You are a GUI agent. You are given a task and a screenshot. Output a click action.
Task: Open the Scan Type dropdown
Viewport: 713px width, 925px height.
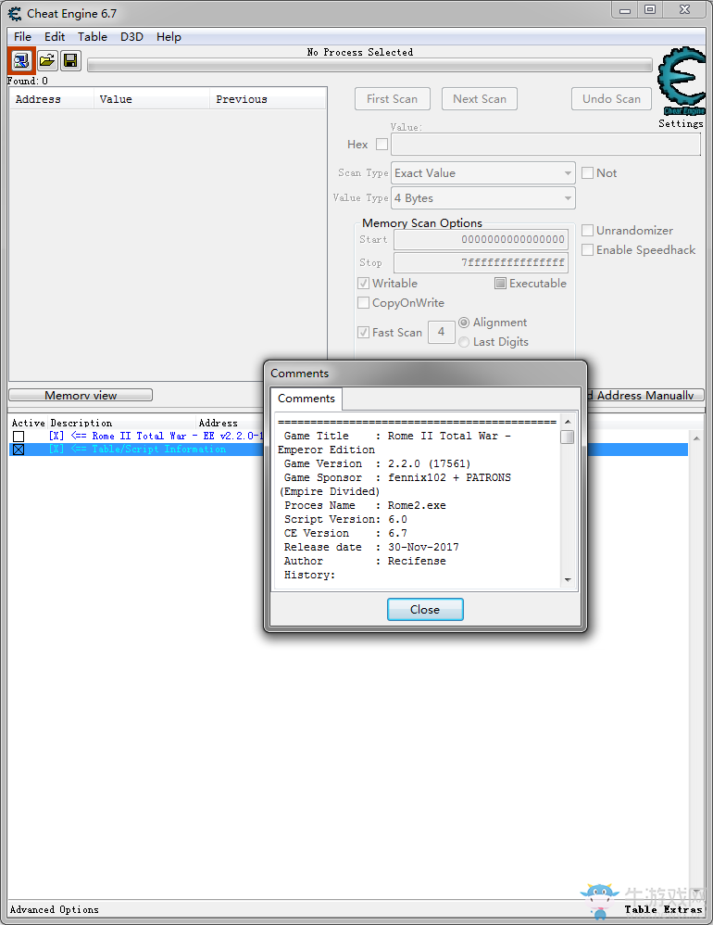(x=483, y=172)
